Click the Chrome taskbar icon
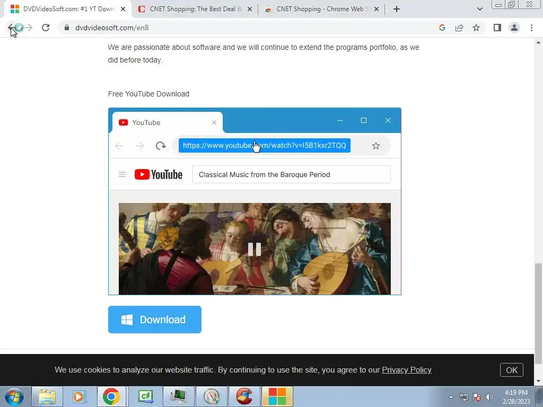The height and width of the screenshot is (407, 543). click(x=111, y=396)
